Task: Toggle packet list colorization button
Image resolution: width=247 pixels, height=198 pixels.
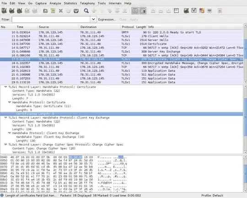Action: (135, 10)
